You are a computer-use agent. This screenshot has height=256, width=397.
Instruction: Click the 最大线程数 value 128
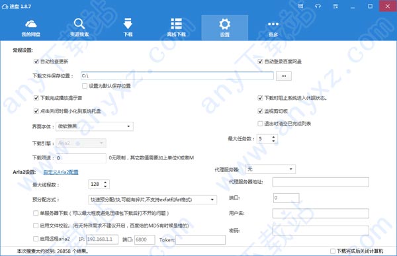point(95,184)
